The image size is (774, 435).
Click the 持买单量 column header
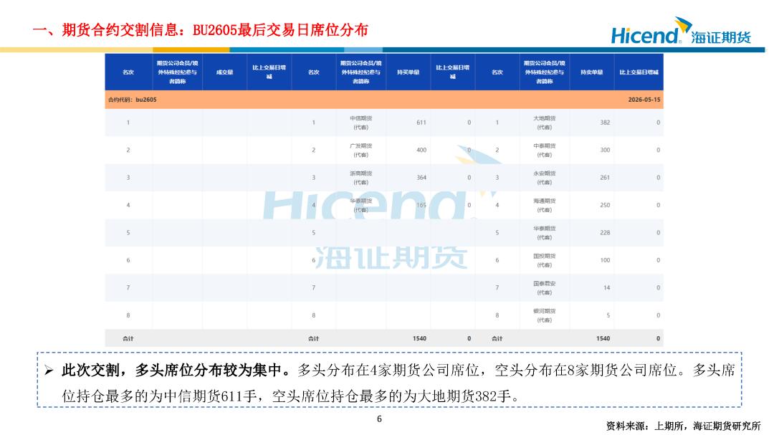point(408,72)
